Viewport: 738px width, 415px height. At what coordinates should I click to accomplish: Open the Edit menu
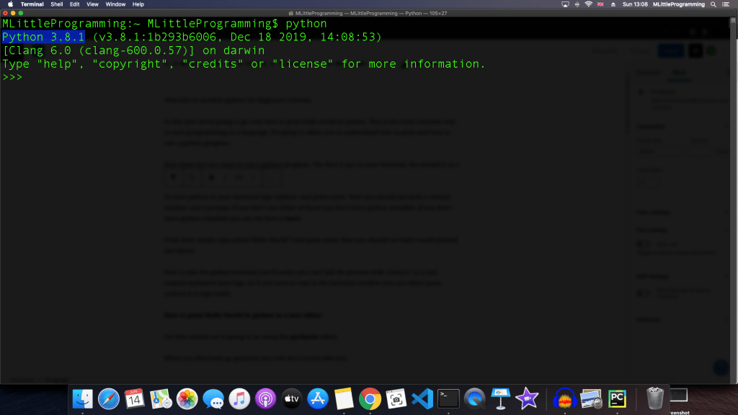74,4
